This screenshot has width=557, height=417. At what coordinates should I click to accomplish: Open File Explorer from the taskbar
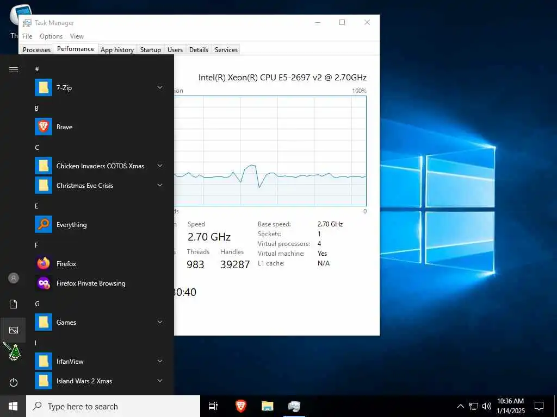[268, 406]
